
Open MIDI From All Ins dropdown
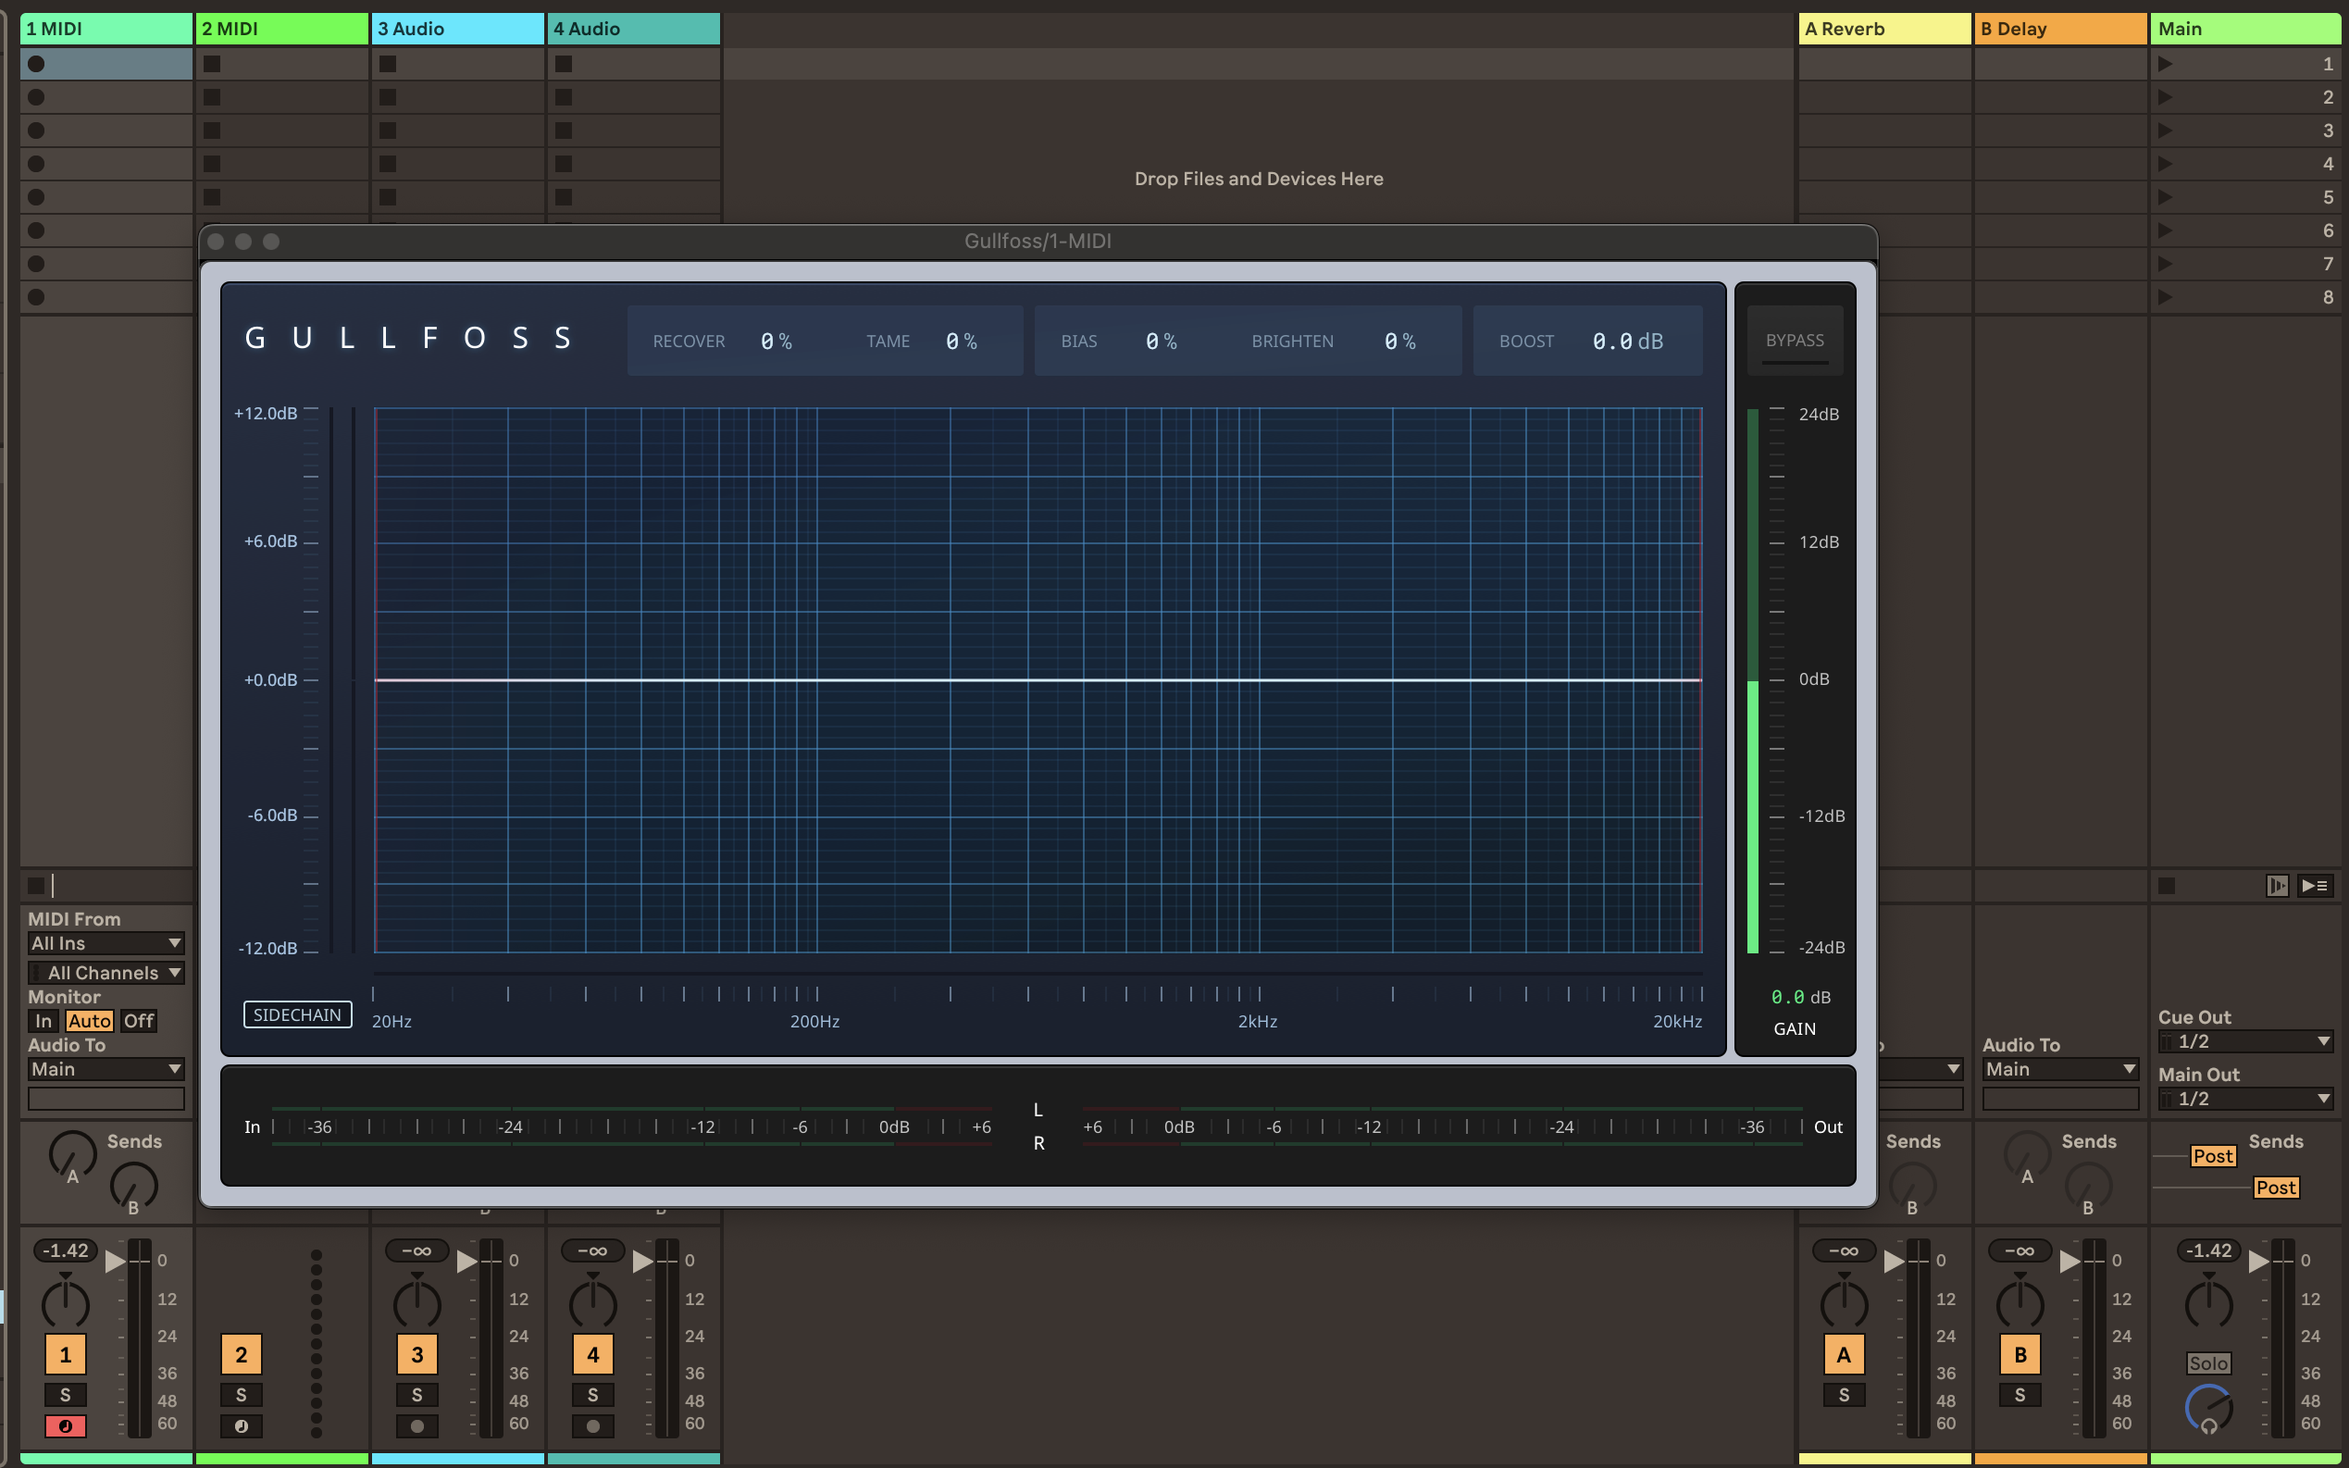105,943
